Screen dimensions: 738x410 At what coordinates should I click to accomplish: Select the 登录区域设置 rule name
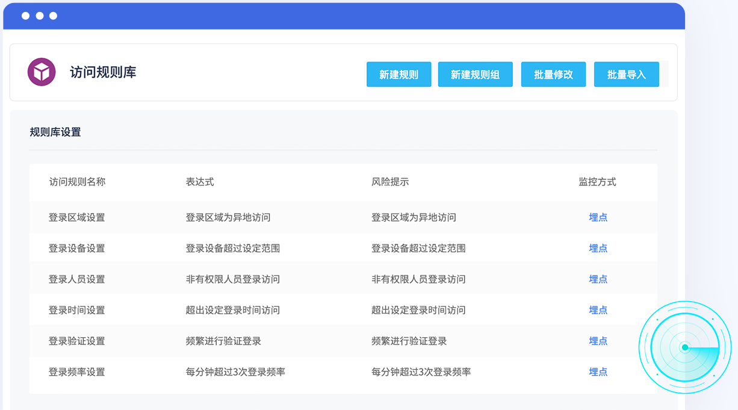coord(77,217)
